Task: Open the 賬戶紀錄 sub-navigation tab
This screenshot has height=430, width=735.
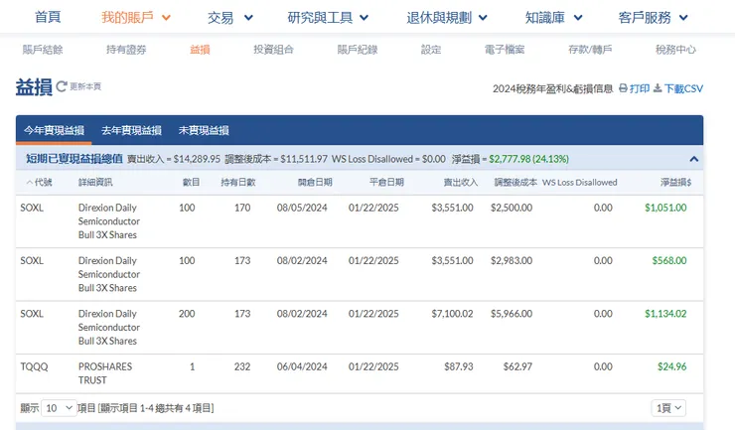Action: click(x=358, y=50)
